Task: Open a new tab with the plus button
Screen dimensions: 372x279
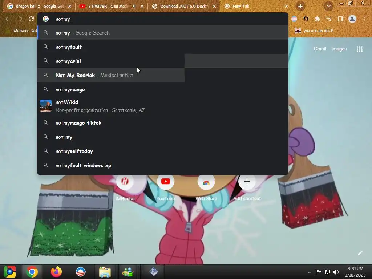Action: coord(300,7)
